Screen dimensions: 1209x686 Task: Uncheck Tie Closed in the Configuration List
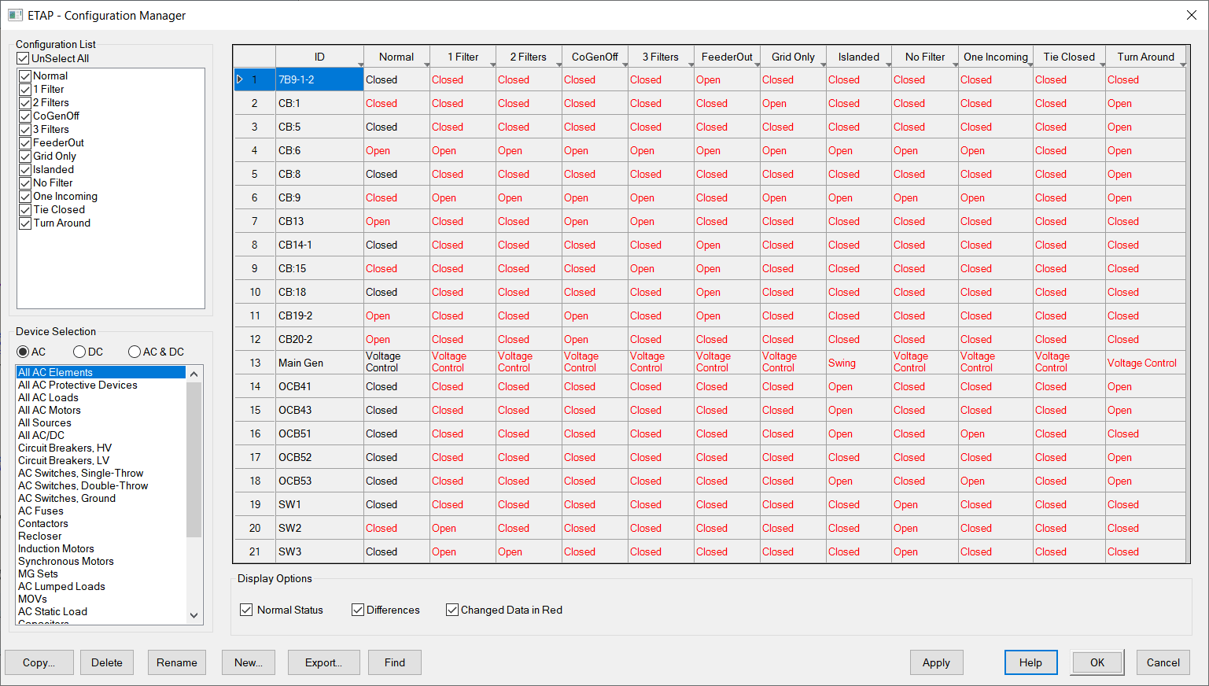click(25, 209)
